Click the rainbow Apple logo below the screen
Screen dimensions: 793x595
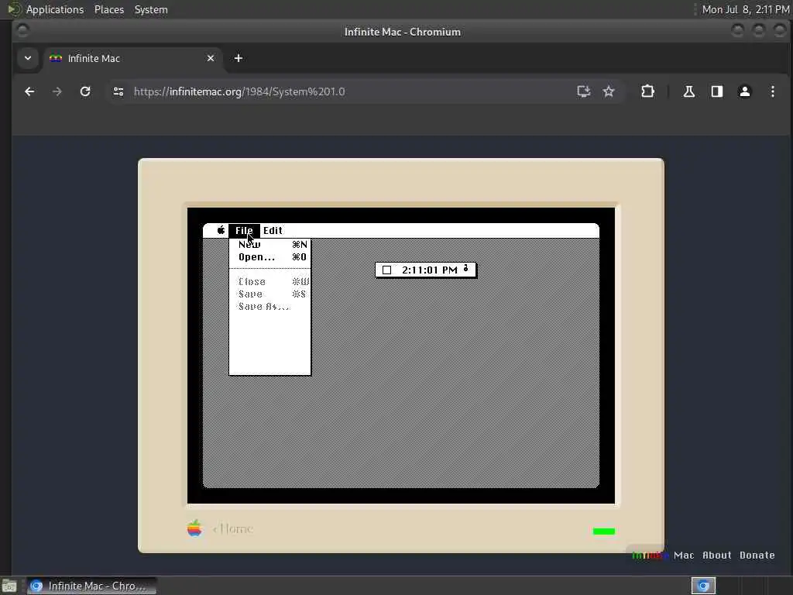[194, 528]
